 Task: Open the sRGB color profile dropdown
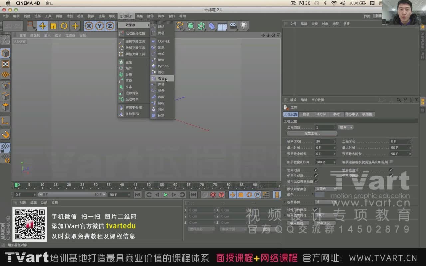pyautogui.click(x=326, y=215)
